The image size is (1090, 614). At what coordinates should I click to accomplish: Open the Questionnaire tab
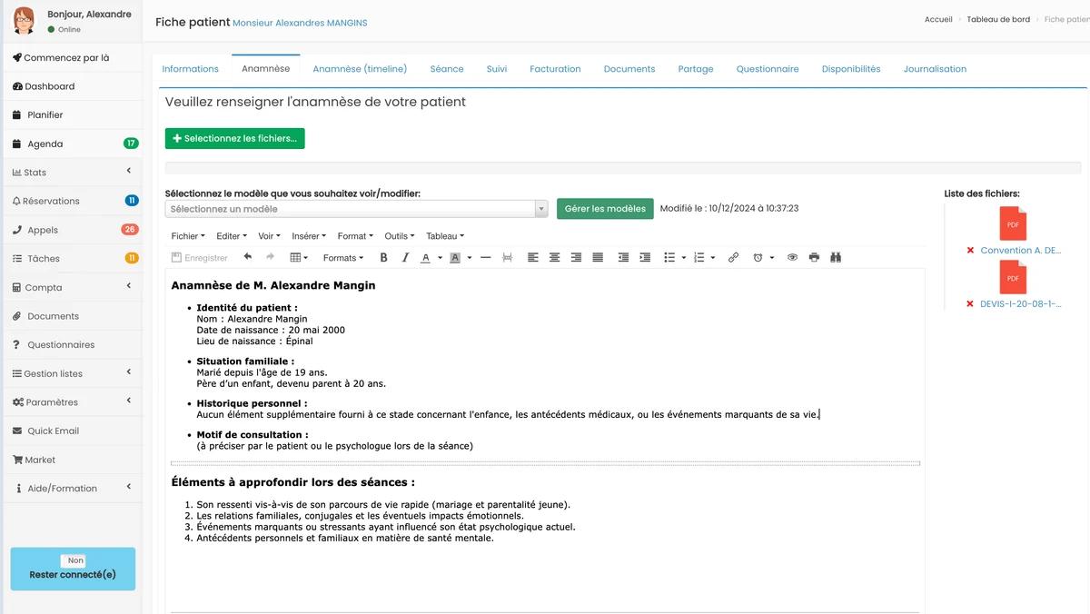click(768, 69)
